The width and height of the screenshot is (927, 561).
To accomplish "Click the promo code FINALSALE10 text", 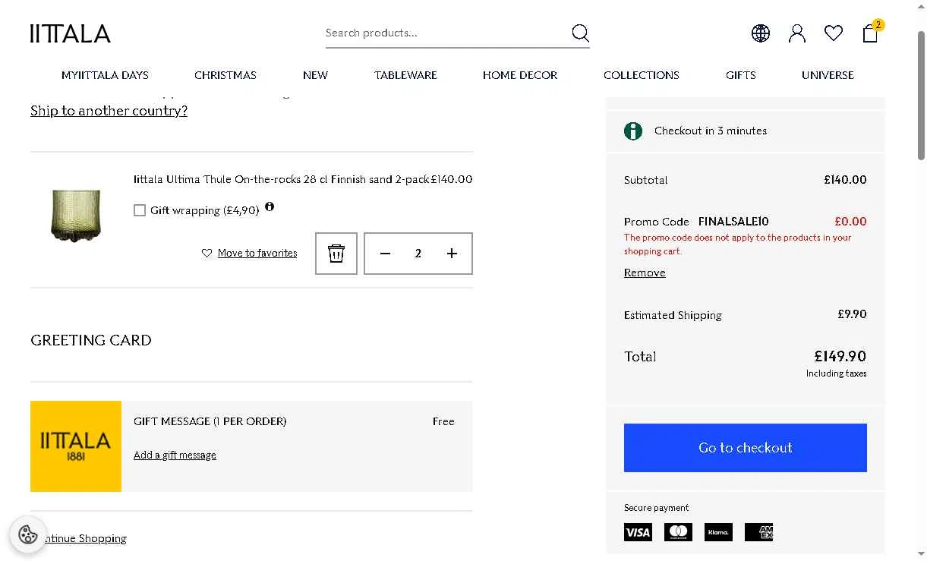I will (x=733, y=222).
